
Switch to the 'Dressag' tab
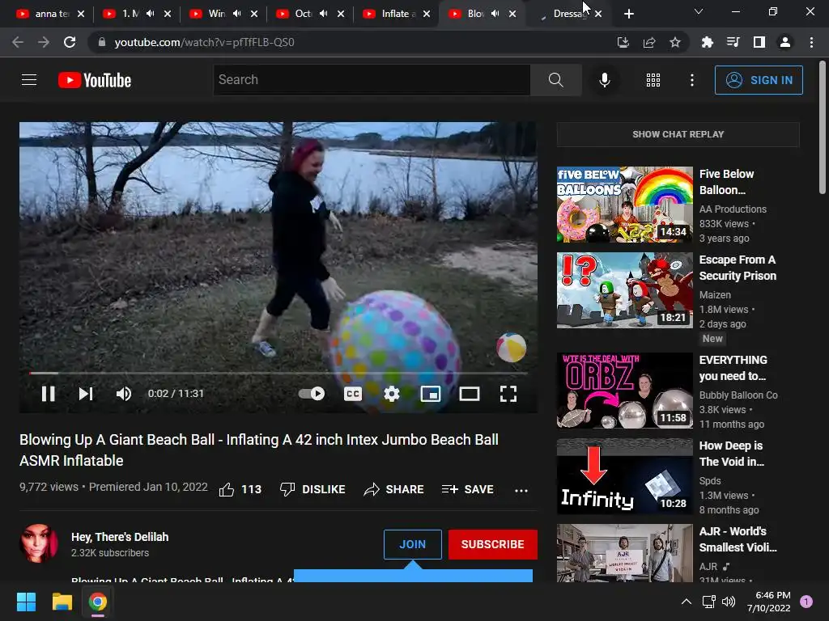(x=570, y=14)
